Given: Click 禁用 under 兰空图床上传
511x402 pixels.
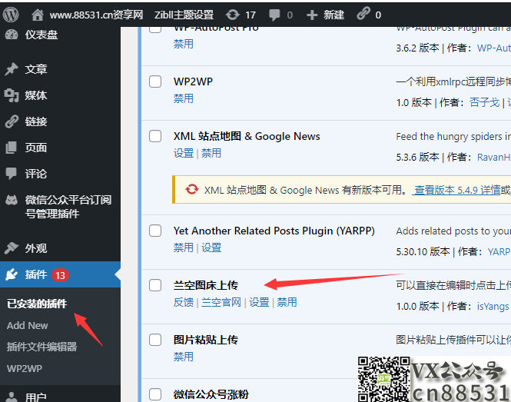Looking at the screenshot, I should point(287,302).
